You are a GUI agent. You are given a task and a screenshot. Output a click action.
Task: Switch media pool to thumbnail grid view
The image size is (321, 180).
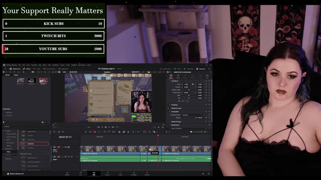(33, 72)
